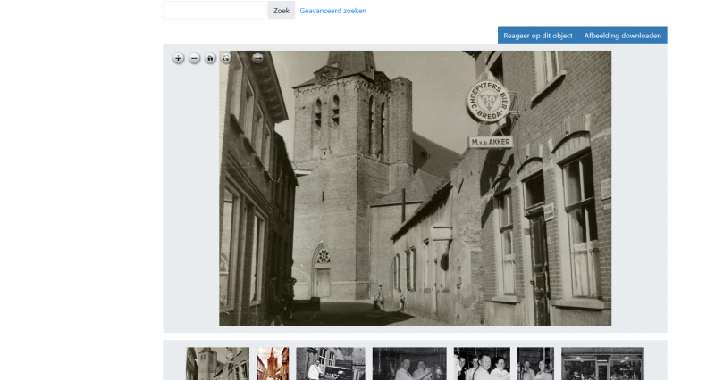Select the third thumbnail with man in white
This screenshot has width=715, height=380.
pyautogui.click(x=330, y=364)
